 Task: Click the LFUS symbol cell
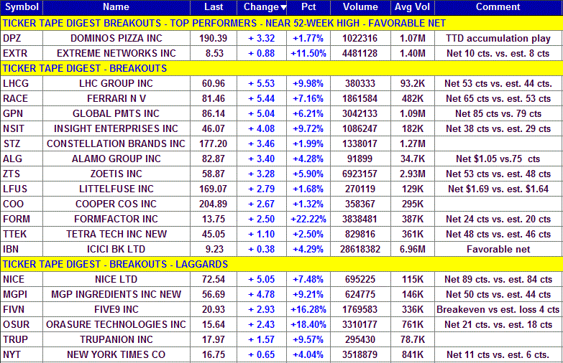22,189
